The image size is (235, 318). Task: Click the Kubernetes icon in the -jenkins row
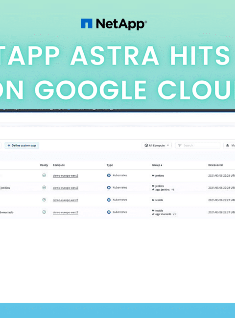[x=109, y=187]
